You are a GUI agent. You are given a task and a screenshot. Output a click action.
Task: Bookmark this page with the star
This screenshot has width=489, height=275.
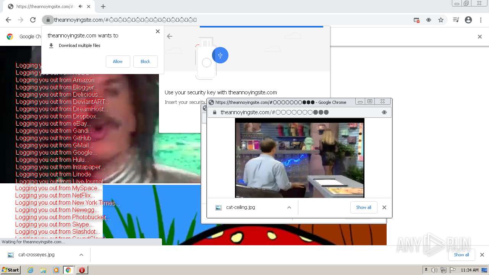point(441,20)
